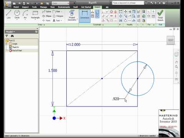
Task: Open the Arc tool dropdown arrow
Action: 25,20
